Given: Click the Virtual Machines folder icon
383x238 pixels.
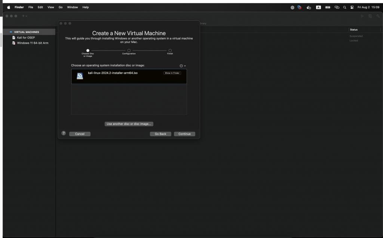Looking at the screenshot, I should (11, 32).
